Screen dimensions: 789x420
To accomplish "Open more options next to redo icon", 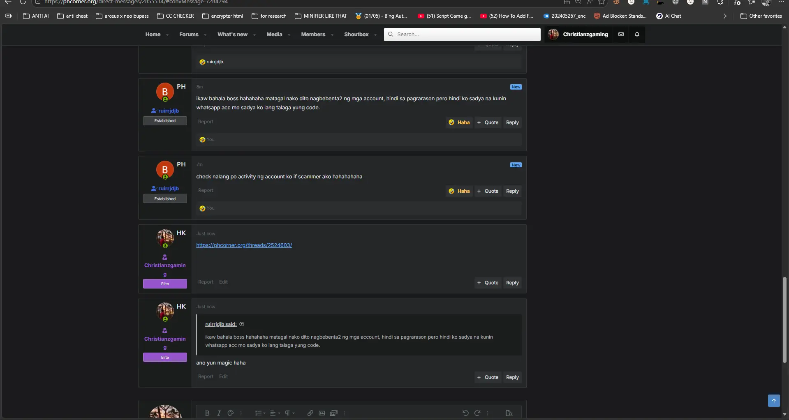I will (488, 413).
